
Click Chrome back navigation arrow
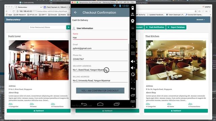click(7, 11)
